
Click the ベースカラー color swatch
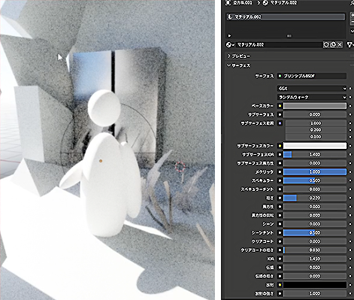(x=315, y=106)
